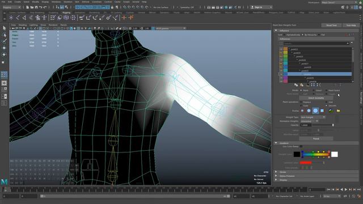Choose the highlighted round brush profile
The width and height of the screenshot is (363, 204).
coord(315,111)
